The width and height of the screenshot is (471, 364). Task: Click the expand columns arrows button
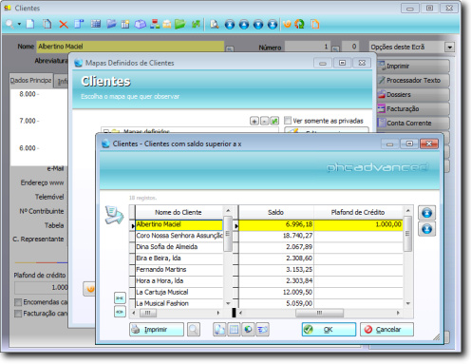pyautogui.click(x=120, y=312)
